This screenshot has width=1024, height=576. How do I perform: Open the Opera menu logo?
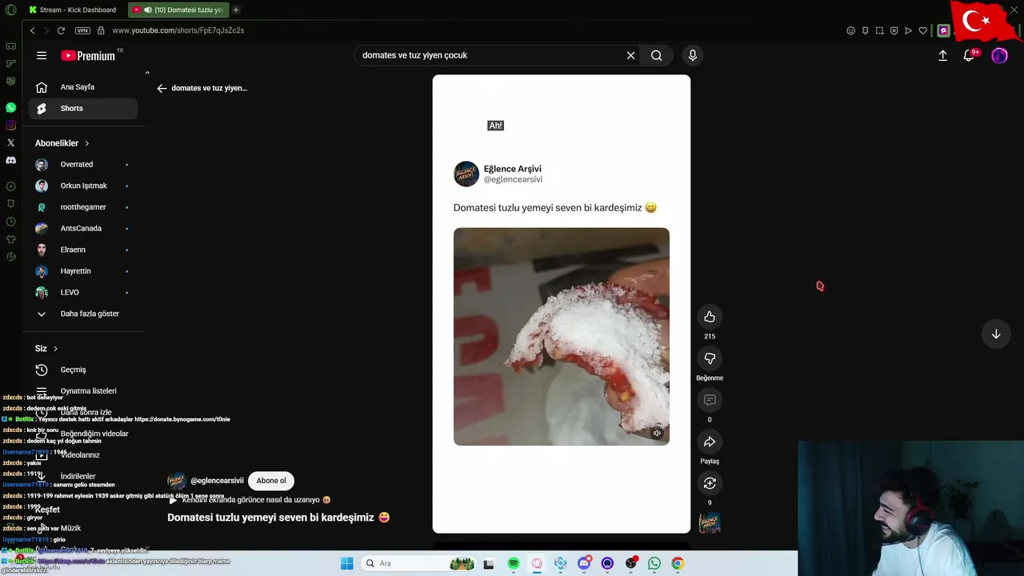(x=10, y=10)
